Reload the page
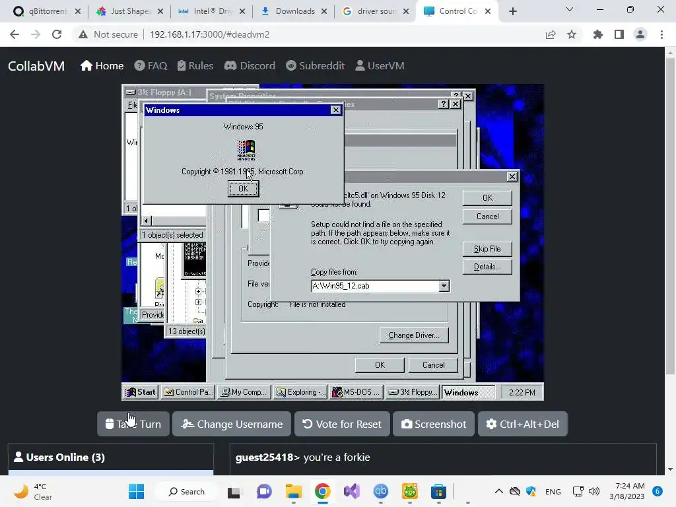Viewport: 676px width, 507px height. click(x=57, y=34)
